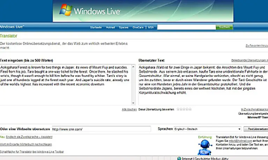Open MSN from the navigation bar

click(151, 27)
